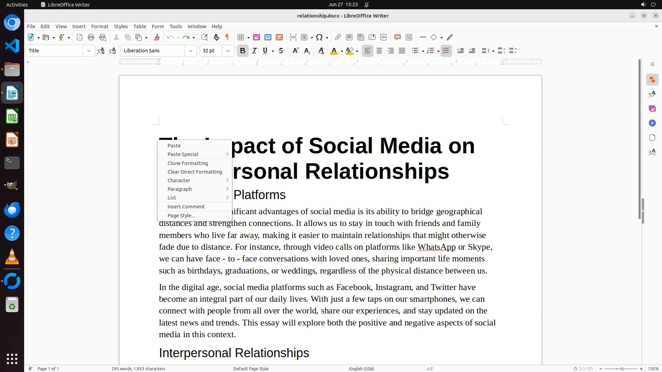
Task: Click the Print toolbar icon
Action: [x=91, y=38]
